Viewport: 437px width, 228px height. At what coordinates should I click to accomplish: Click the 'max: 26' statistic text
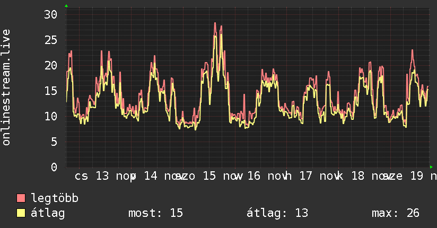pos(396,213)
